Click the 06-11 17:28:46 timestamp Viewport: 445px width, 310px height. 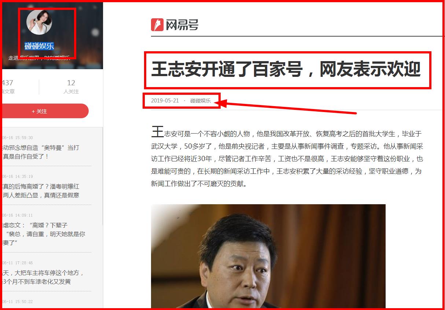click(x=18, y=263)
